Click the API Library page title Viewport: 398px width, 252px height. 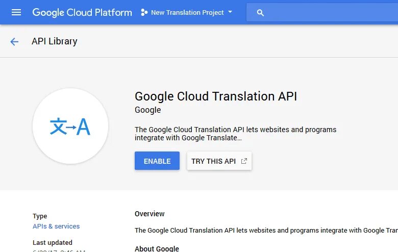[54, 41]
